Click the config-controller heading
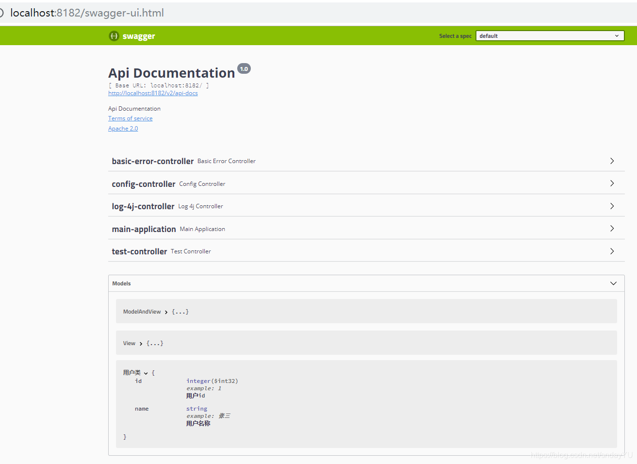The width and height of the screenshot is (637, 464). click(144, 184)
